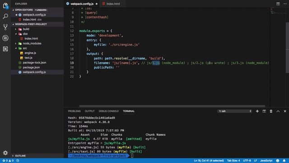Maximize the panel with up chevron

tap(278, 111)
